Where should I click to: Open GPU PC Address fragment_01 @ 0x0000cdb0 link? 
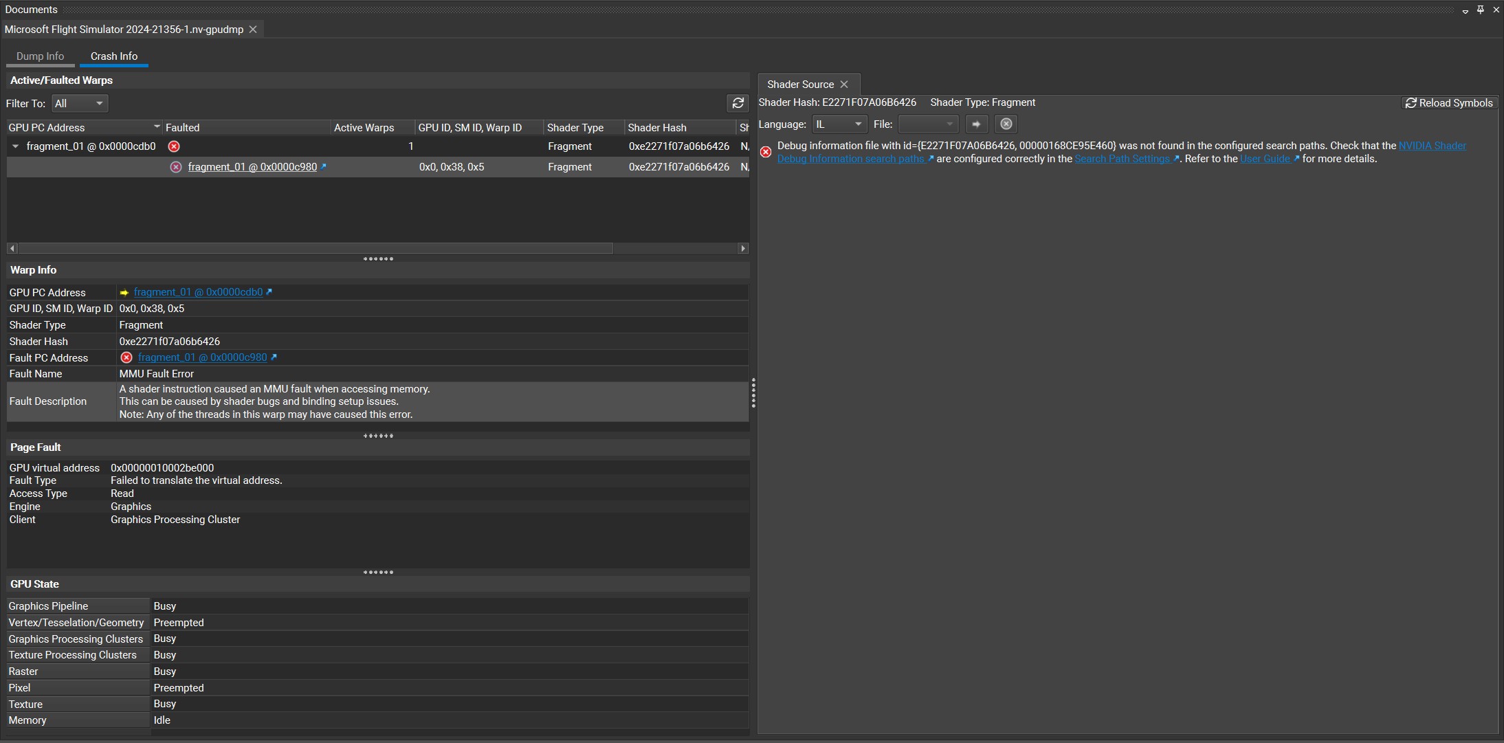click(198, 292)
